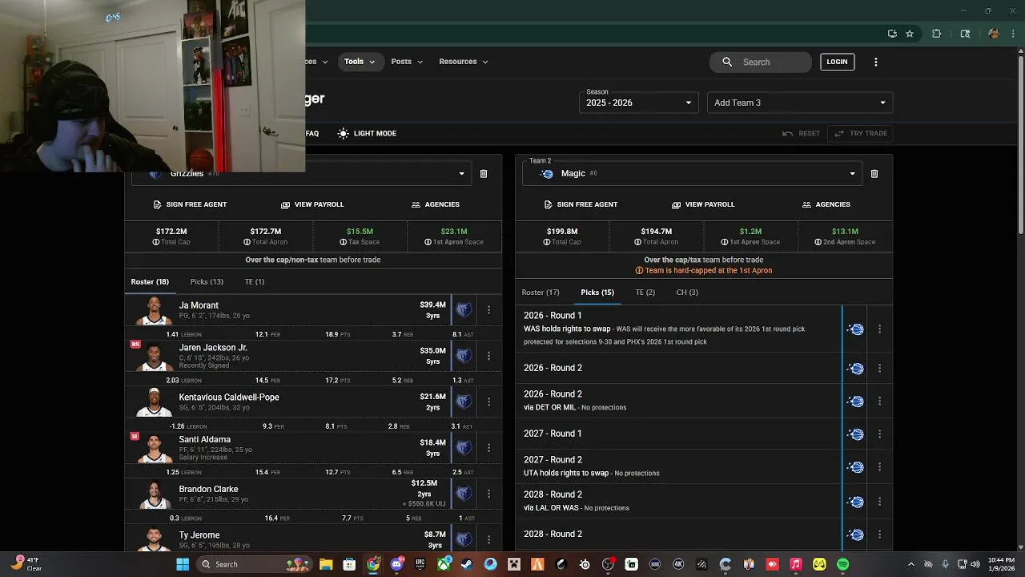Open options for 2027 Round 1 pick
The height and width of the screenshot is (577, 1025).
[879, 434]
